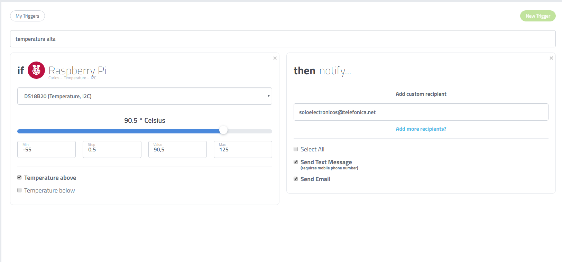Toggle the Send Text Message checkbox
The height and width of the screenshot is (262, 562).
tap(296, 162)
